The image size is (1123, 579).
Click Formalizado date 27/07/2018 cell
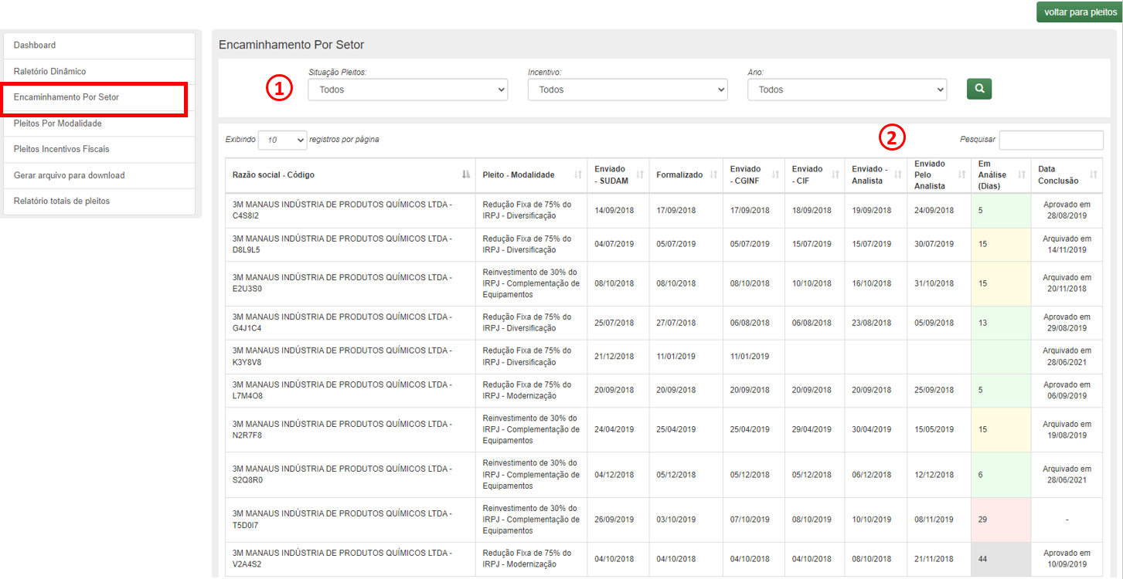[686, 323]
